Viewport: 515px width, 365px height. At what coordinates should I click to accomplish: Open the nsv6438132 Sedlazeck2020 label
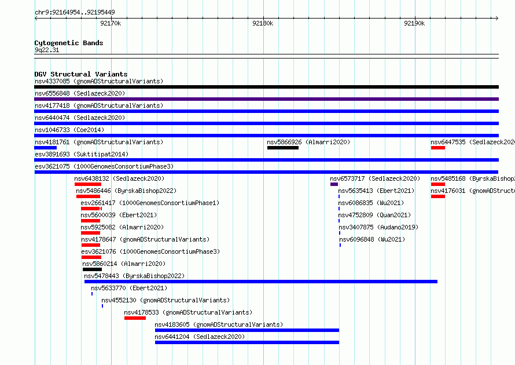pos(119,178)
